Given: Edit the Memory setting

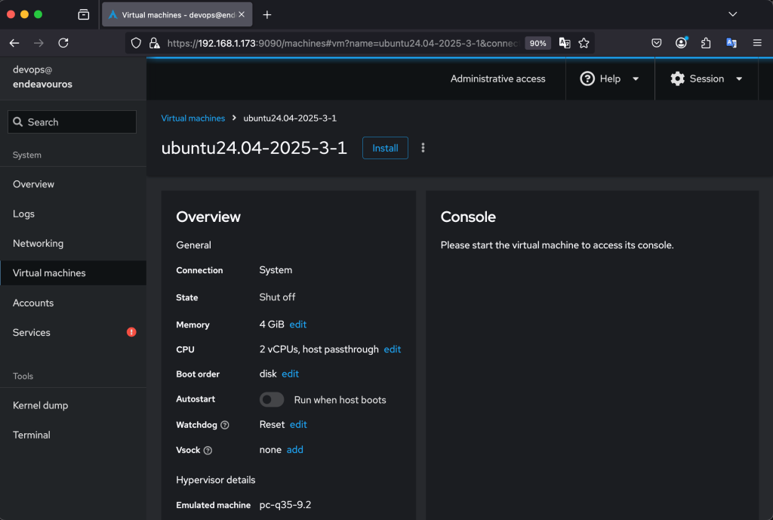Looking at the screenshot, I should (298, 325).
